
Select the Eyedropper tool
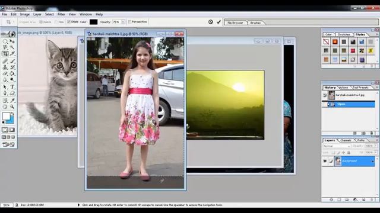point(12,101)
